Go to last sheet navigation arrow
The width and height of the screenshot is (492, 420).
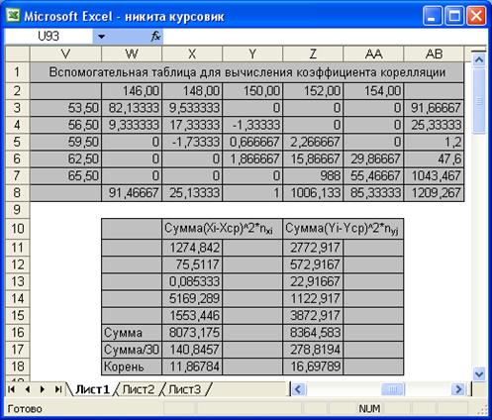pyautogui.click(x=58, y=389)
